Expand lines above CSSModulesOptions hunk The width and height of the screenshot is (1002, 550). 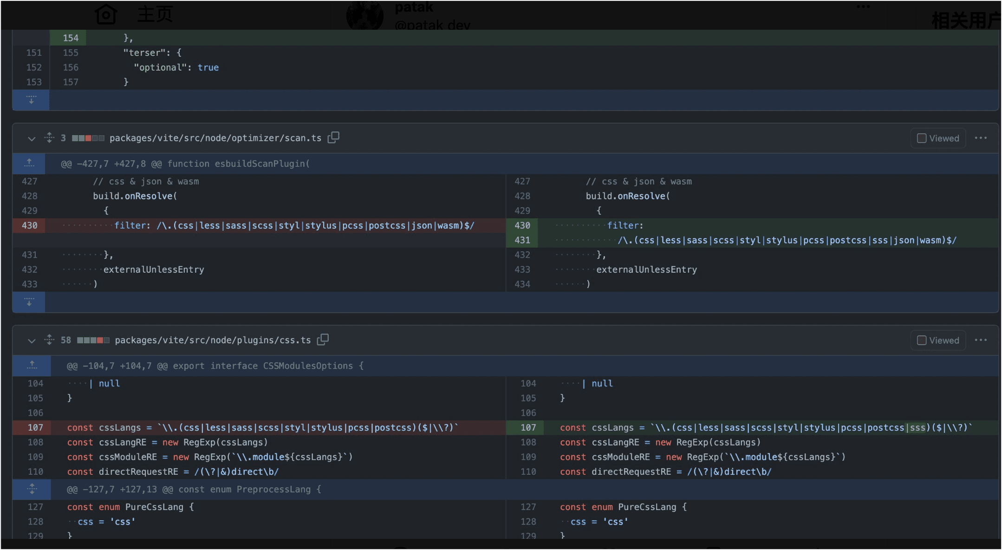(x=32, y=365)
